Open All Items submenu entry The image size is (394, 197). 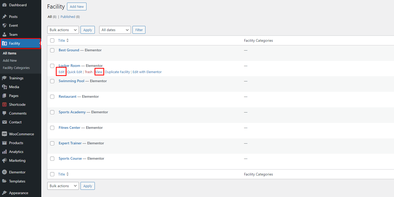point(10,53)
